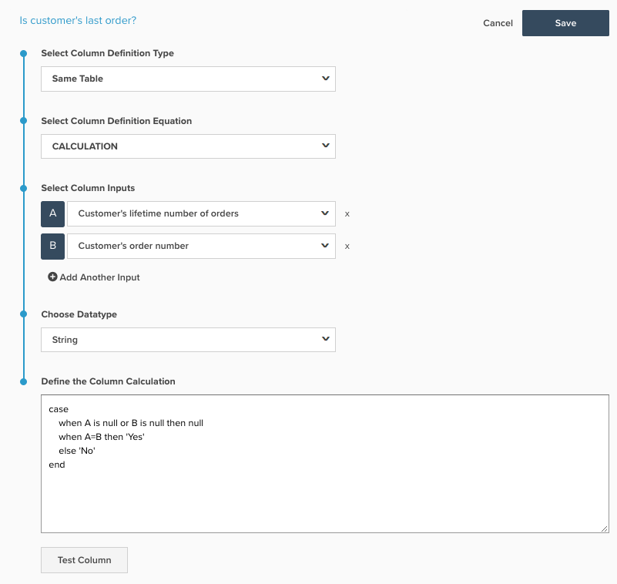Image resolution: width=617 pixels, height=584 pixels.
Task: Click the timeline dot beside Define the Column Calculation
Action: [23, 381]
